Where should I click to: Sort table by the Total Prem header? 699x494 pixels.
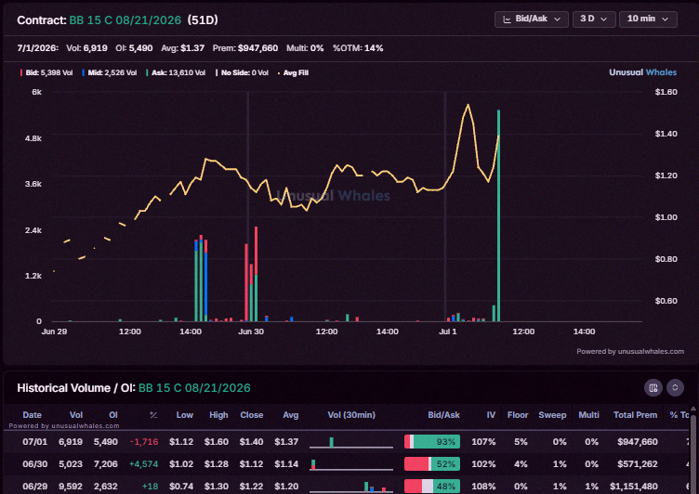tap(635, 415)
